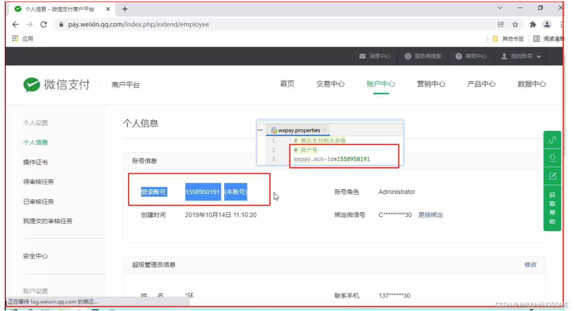Click the 获取帮助 floating button
This screenshot has width=574, height=311.
pos(552,208)
